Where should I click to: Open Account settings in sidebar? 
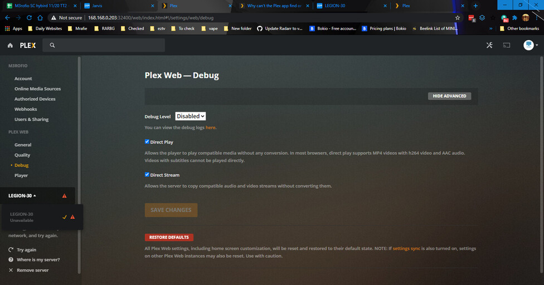tap(23, 78)
